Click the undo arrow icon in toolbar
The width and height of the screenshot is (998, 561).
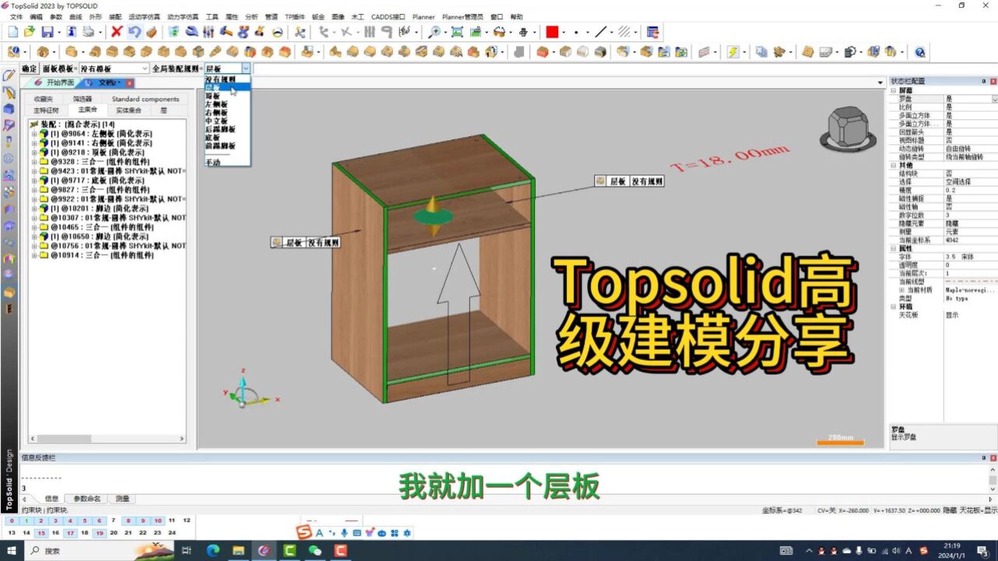point(133,32)
